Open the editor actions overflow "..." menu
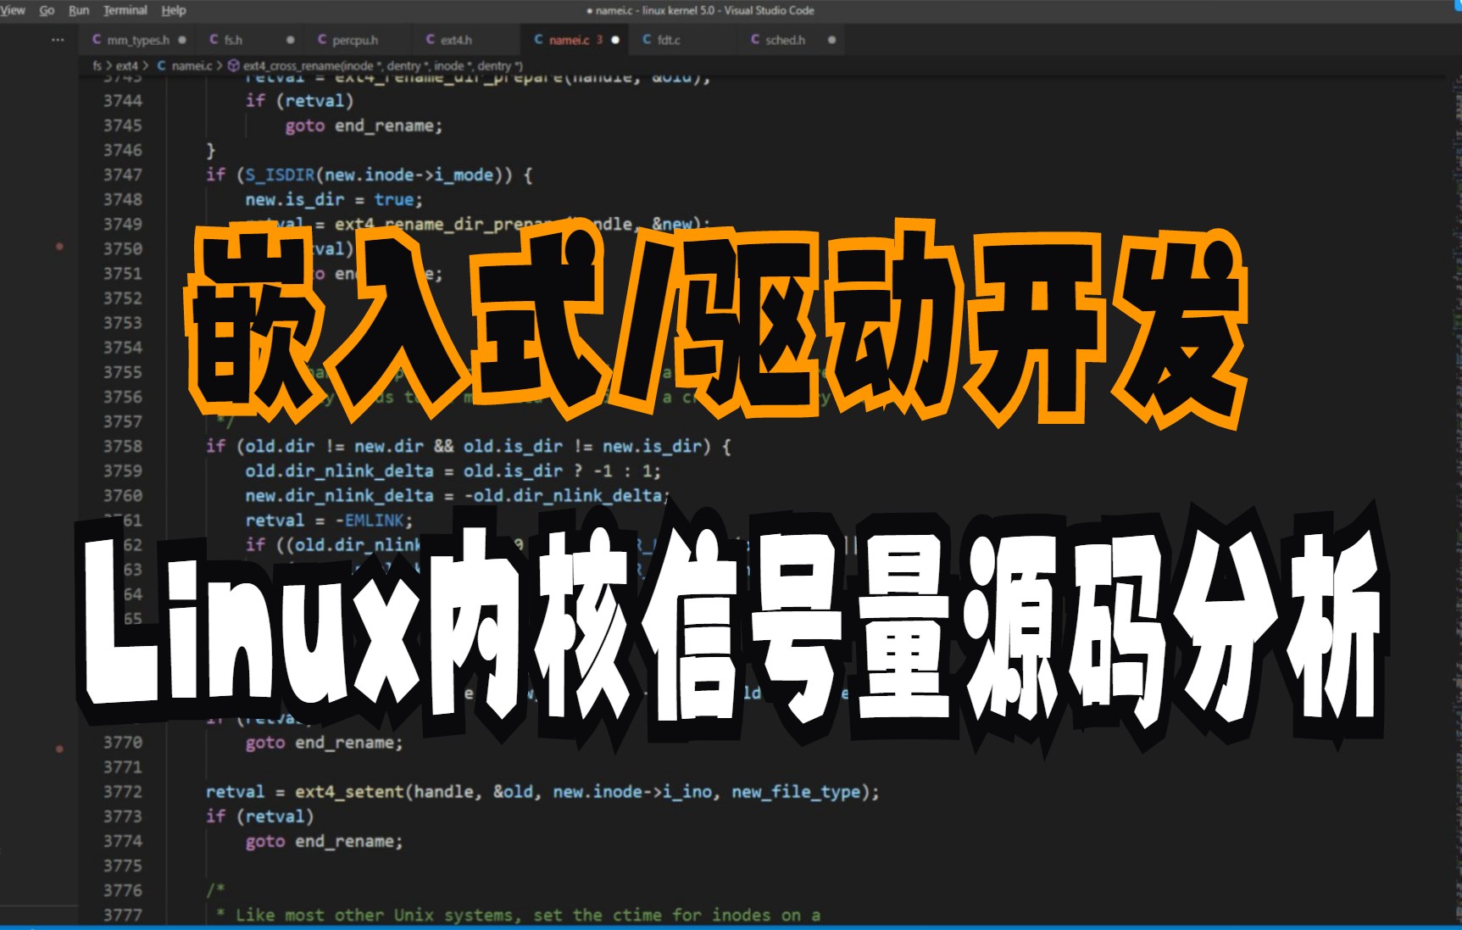The height and width of the screenshot is (930, 1462). 57,39
